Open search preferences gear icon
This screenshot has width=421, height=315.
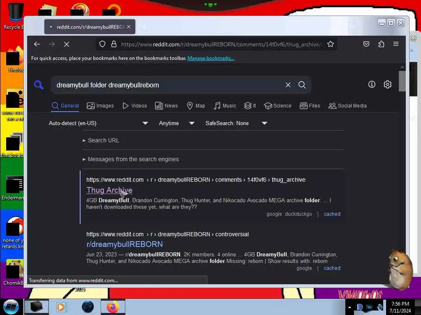(x=387, y=84)
